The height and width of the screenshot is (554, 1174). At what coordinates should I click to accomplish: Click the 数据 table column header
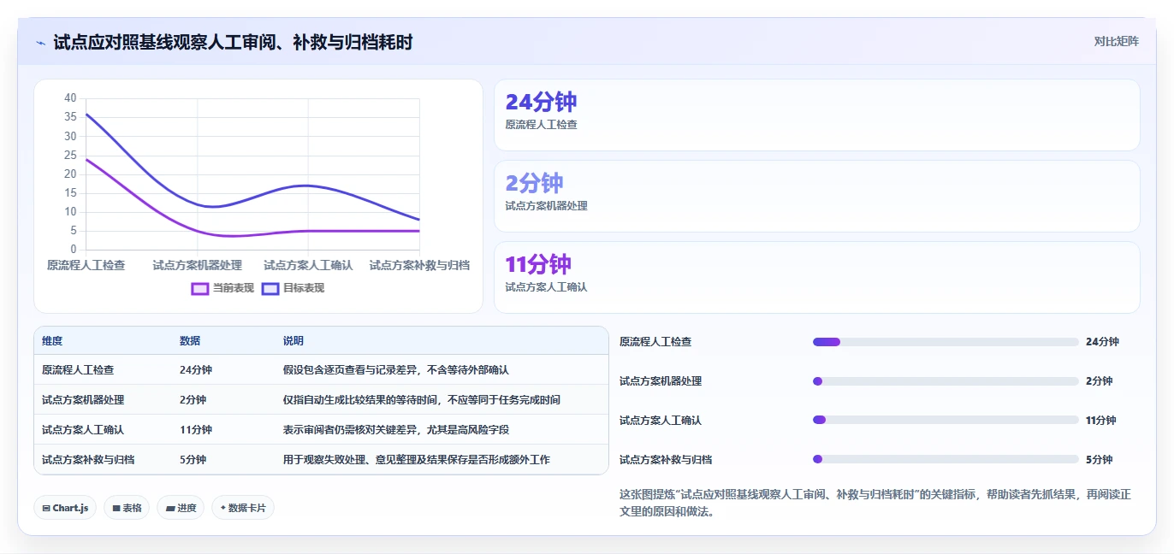223,341
